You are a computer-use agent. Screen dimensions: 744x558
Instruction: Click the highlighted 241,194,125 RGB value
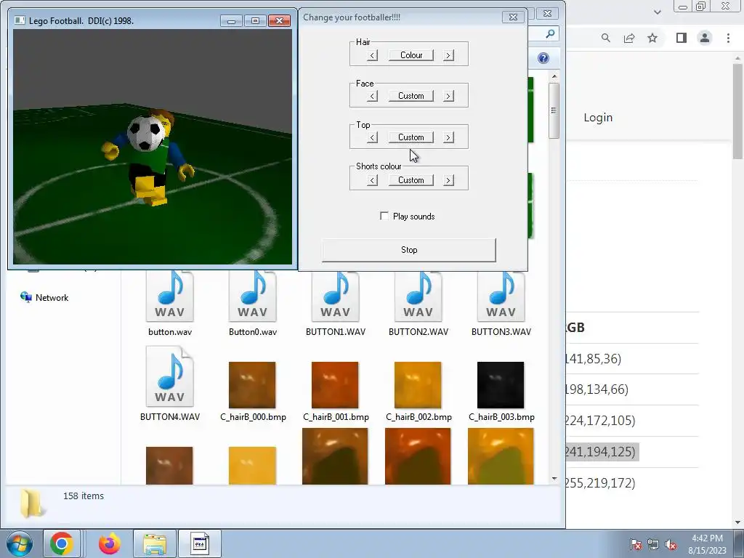(x=602, y=452)
